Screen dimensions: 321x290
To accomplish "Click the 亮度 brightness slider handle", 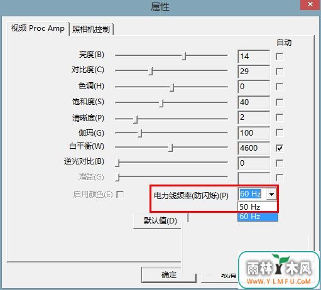I will pos(183,56).
